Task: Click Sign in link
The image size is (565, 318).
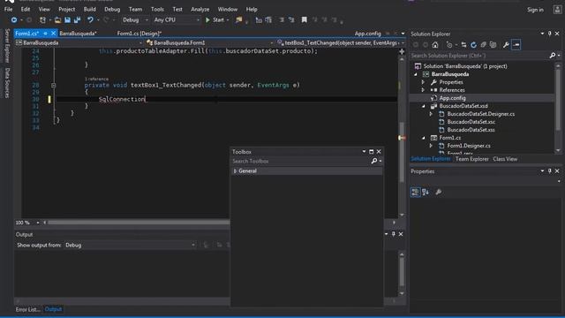Action: click(535, 10)
